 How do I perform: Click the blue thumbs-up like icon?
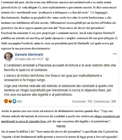tap(14, 101)
